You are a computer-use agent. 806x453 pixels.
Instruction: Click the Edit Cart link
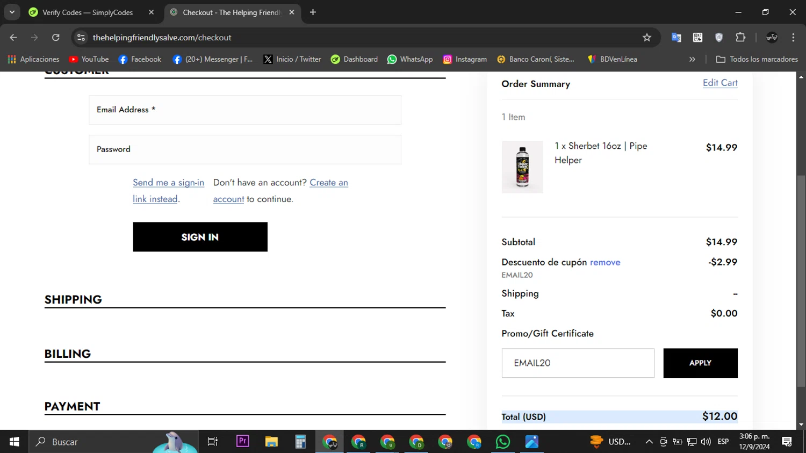[x=720, y=83]
